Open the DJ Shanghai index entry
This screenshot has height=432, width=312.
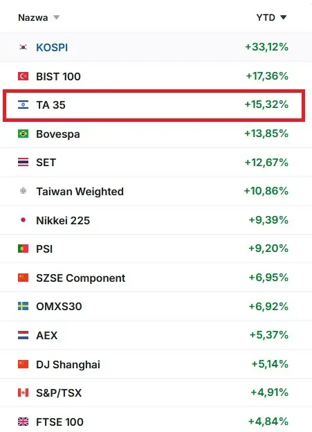point(68,364)
